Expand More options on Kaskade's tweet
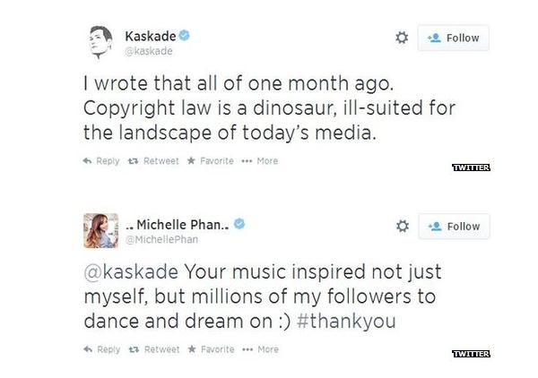Screen dimensions: 538x378 coord(260,161)
